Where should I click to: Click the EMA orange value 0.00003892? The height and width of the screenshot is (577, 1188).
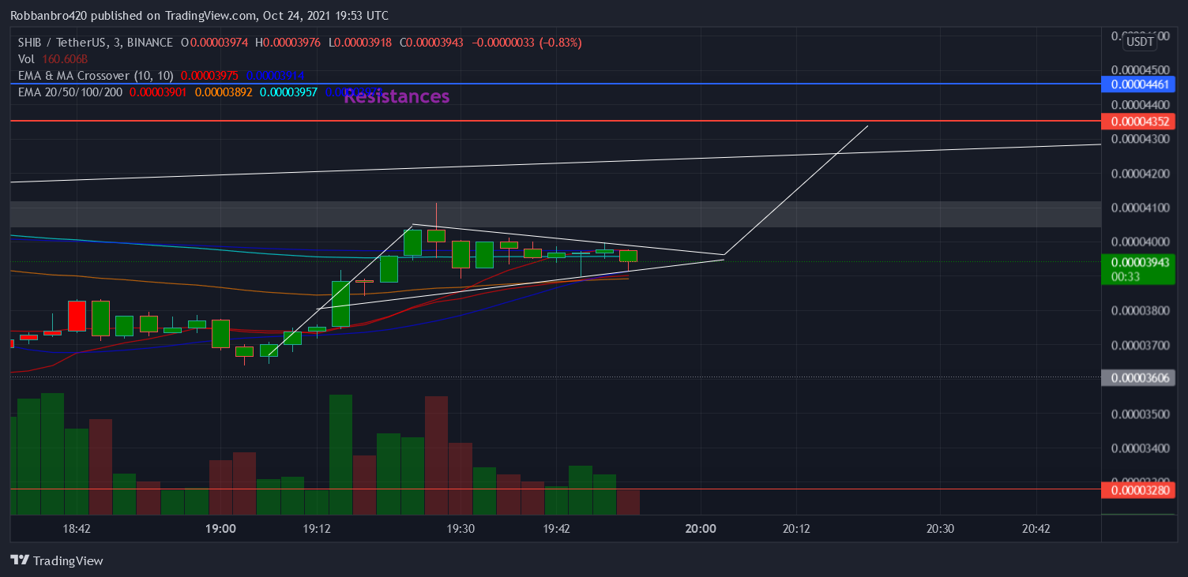click(x=224, y=92)
